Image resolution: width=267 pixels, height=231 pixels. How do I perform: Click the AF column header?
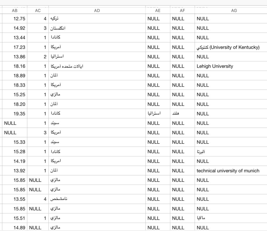click(x=182, y=11)
